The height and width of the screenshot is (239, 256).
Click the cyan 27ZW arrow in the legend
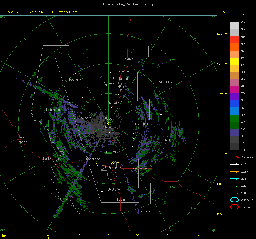pyautogui.click(x=234, y=179)
